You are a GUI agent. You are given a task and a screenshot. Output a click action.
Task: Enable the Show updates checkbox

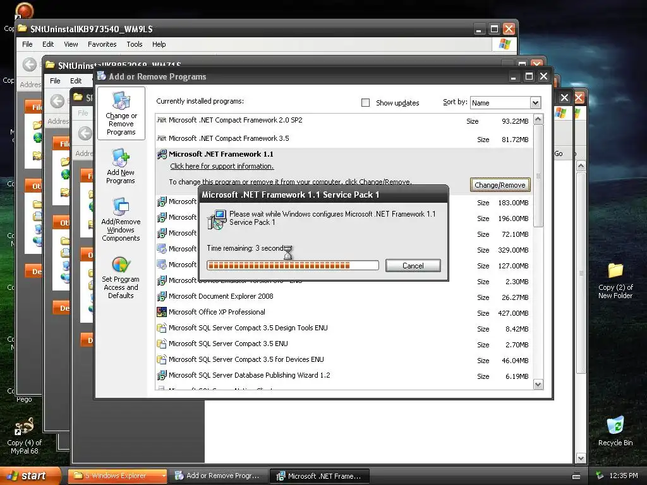(365, 103)
